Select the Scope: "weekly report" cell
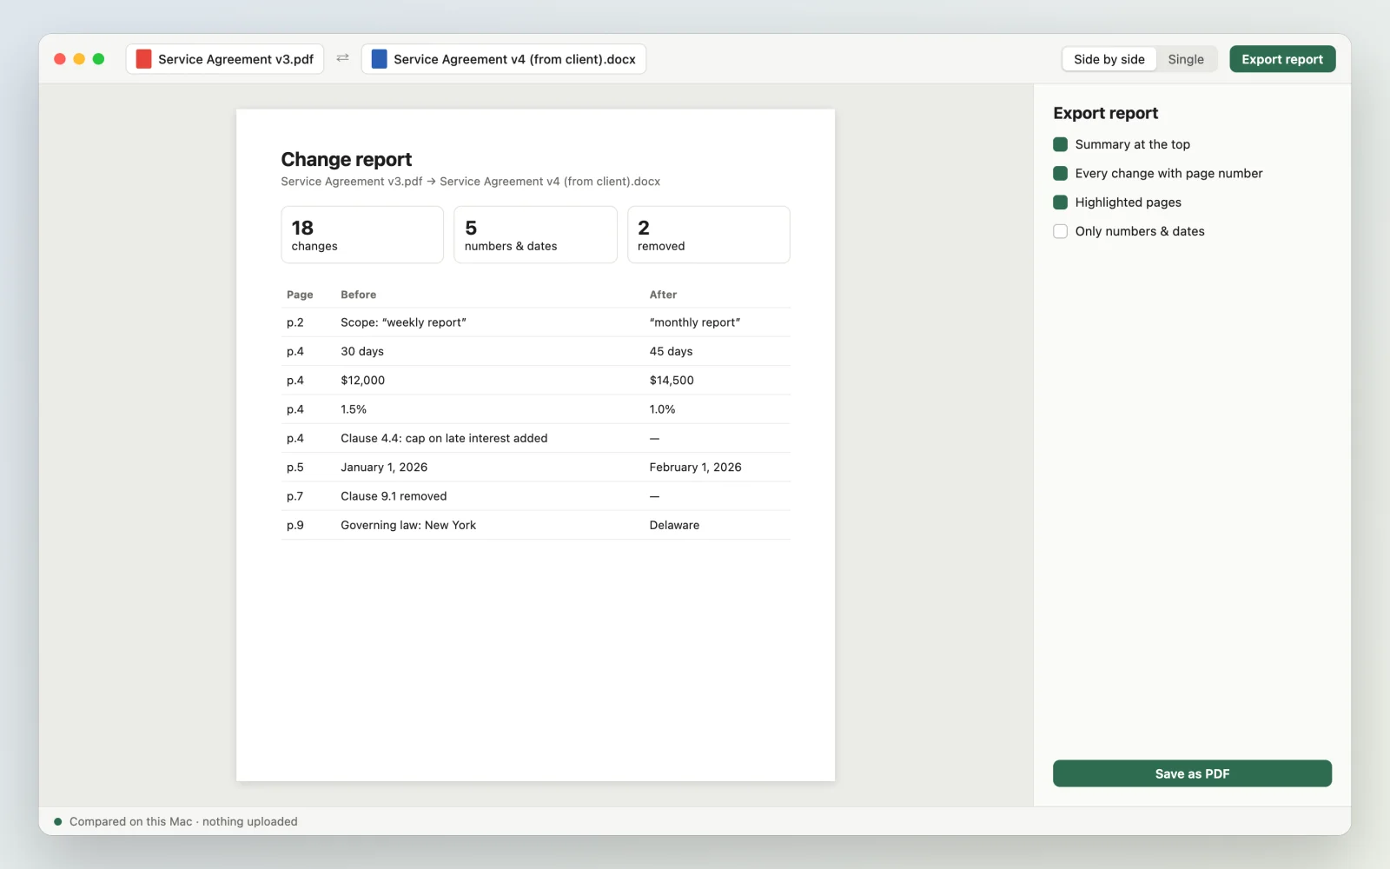Screen dimensions: 1390x869 pyautogui.click(x=403, y=322)
